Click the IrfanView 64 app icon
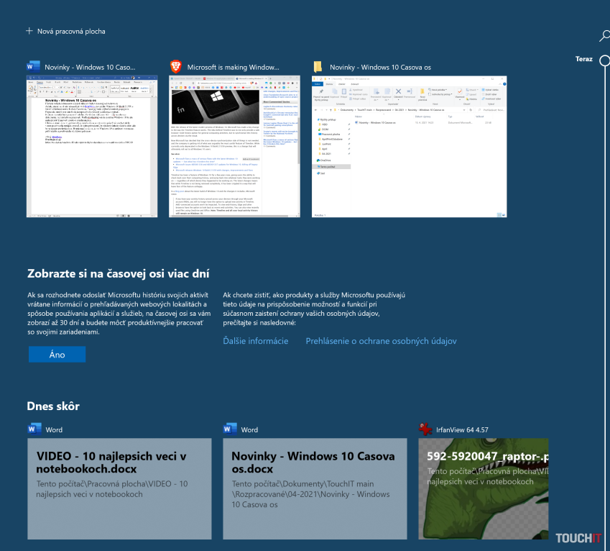The height and width of the screenshot is (551, 610). click(426, 429)
